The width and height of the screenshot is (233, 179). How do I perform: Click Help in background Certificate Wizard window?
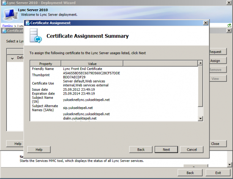15,143
